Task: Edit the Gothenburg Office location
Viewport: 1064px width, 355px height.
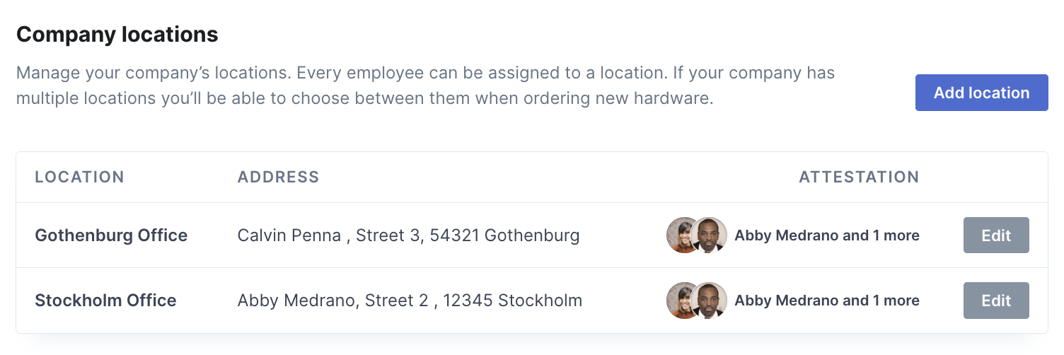Action: pyautogui.click(x=996, y=235)
